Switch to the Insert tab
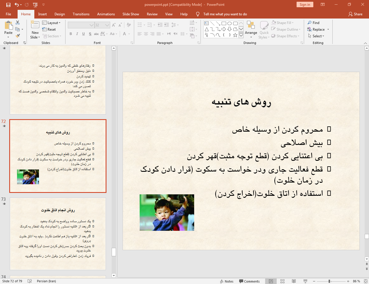Viewport: 369px width, 284px height. [42, 14]
